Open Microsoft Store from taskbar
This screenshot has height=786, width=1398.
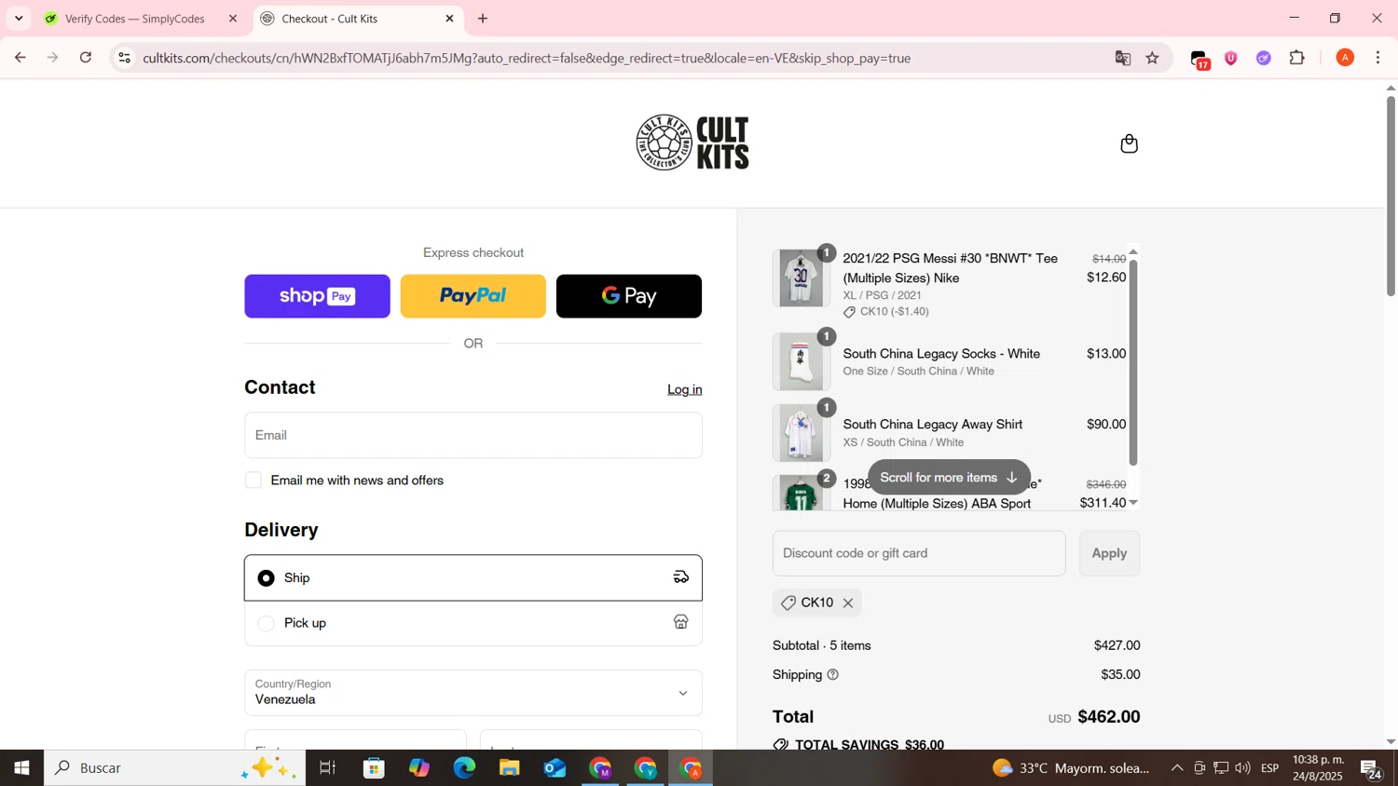pos(374,768)
